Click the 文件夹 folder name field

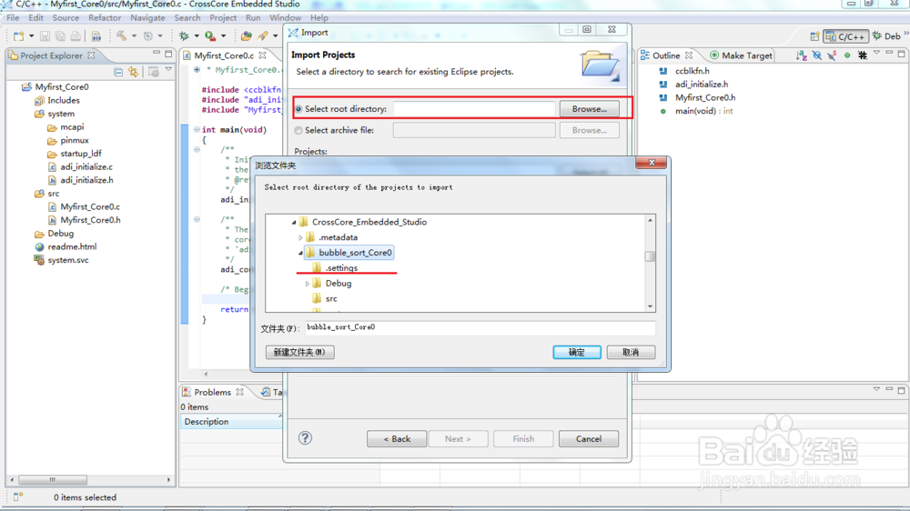[x=480, y=327]
